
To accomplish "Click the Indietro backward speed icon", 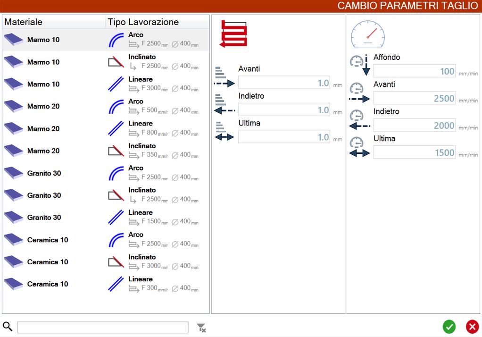I will coord(360,119).
